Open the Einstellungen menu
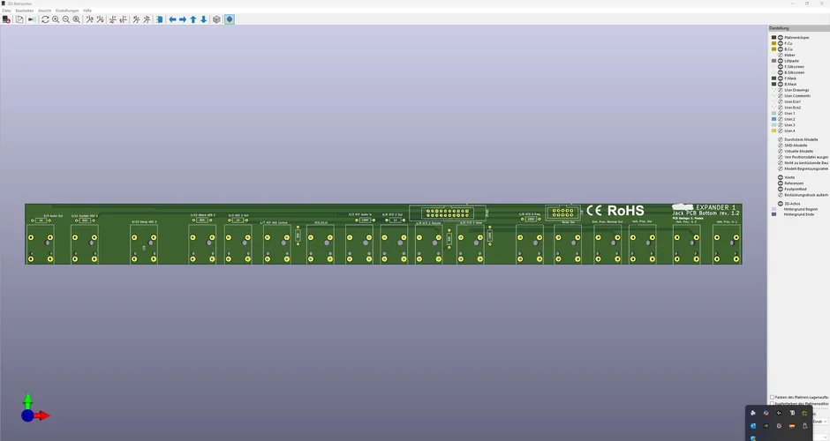 (x=67, y=11)
